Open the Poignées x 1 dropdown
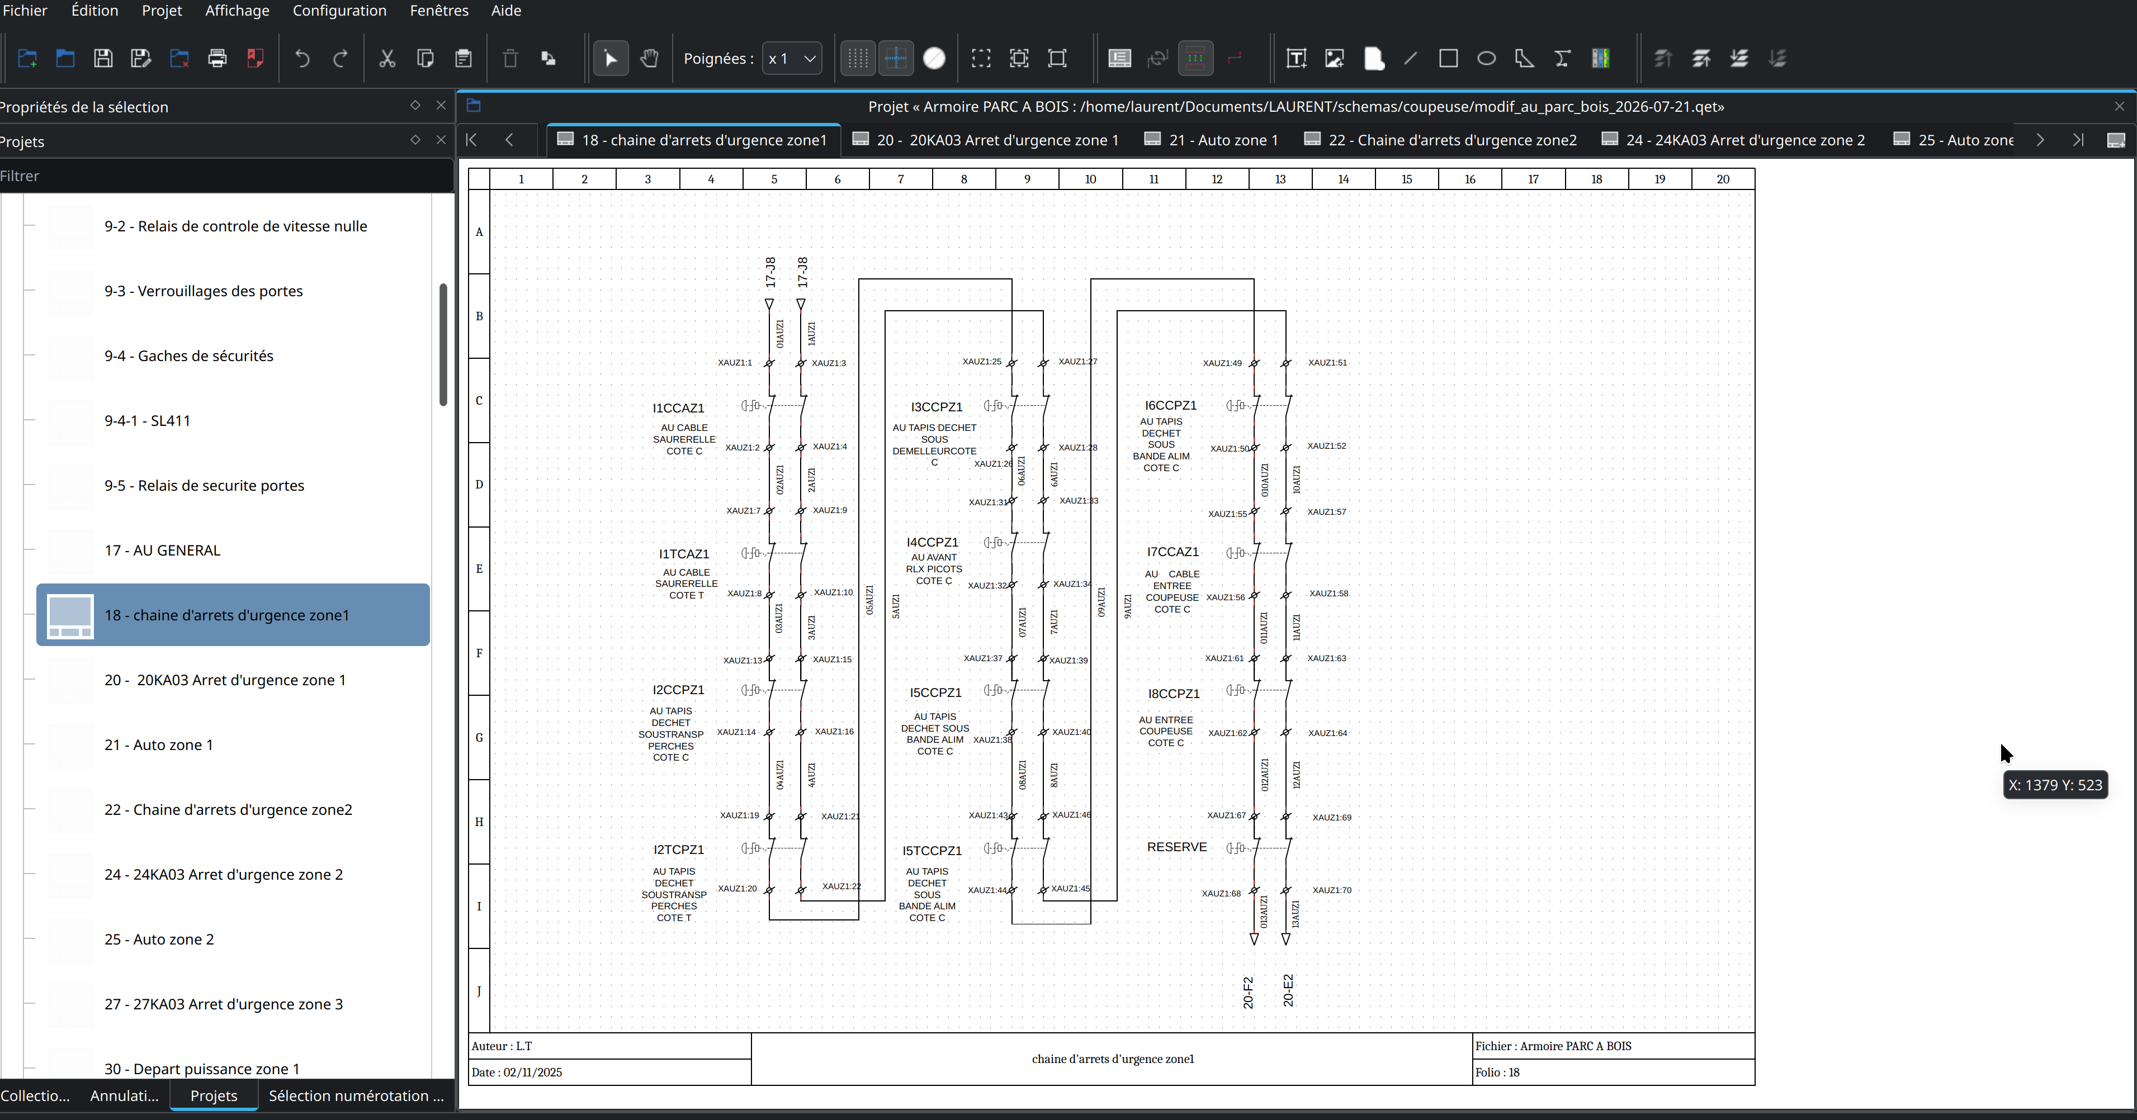The width and height of the screenshot is (2137, 1120). tap(792, 58)
